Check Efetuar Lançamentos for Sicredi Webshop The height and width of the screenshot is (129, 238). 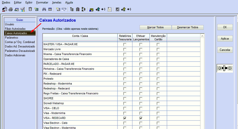click(x=141, y=103)
